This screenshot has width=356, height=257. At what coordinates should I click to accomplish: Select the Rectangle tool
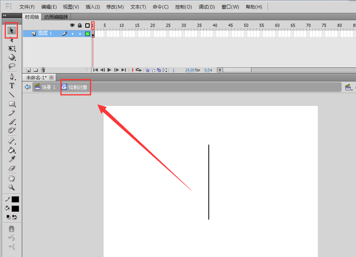pyautogui.click(x=12, y=104)
